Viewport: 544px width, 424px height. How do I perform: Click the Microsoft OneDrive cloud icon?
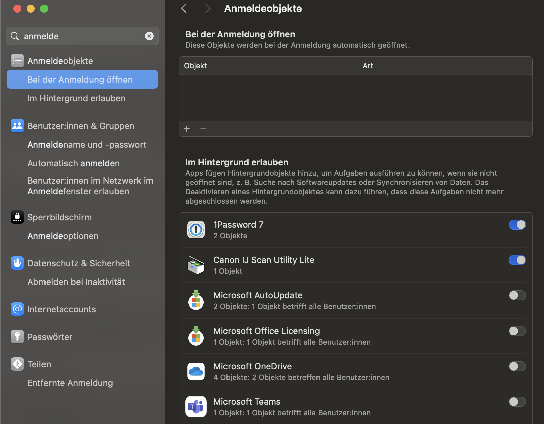coord(196,371)
